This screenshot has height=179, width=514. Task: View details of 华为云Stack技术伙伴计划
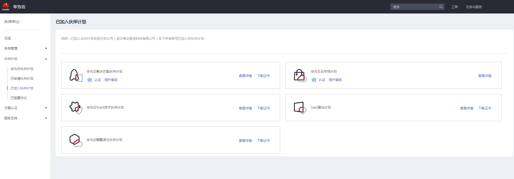[245, 108]
